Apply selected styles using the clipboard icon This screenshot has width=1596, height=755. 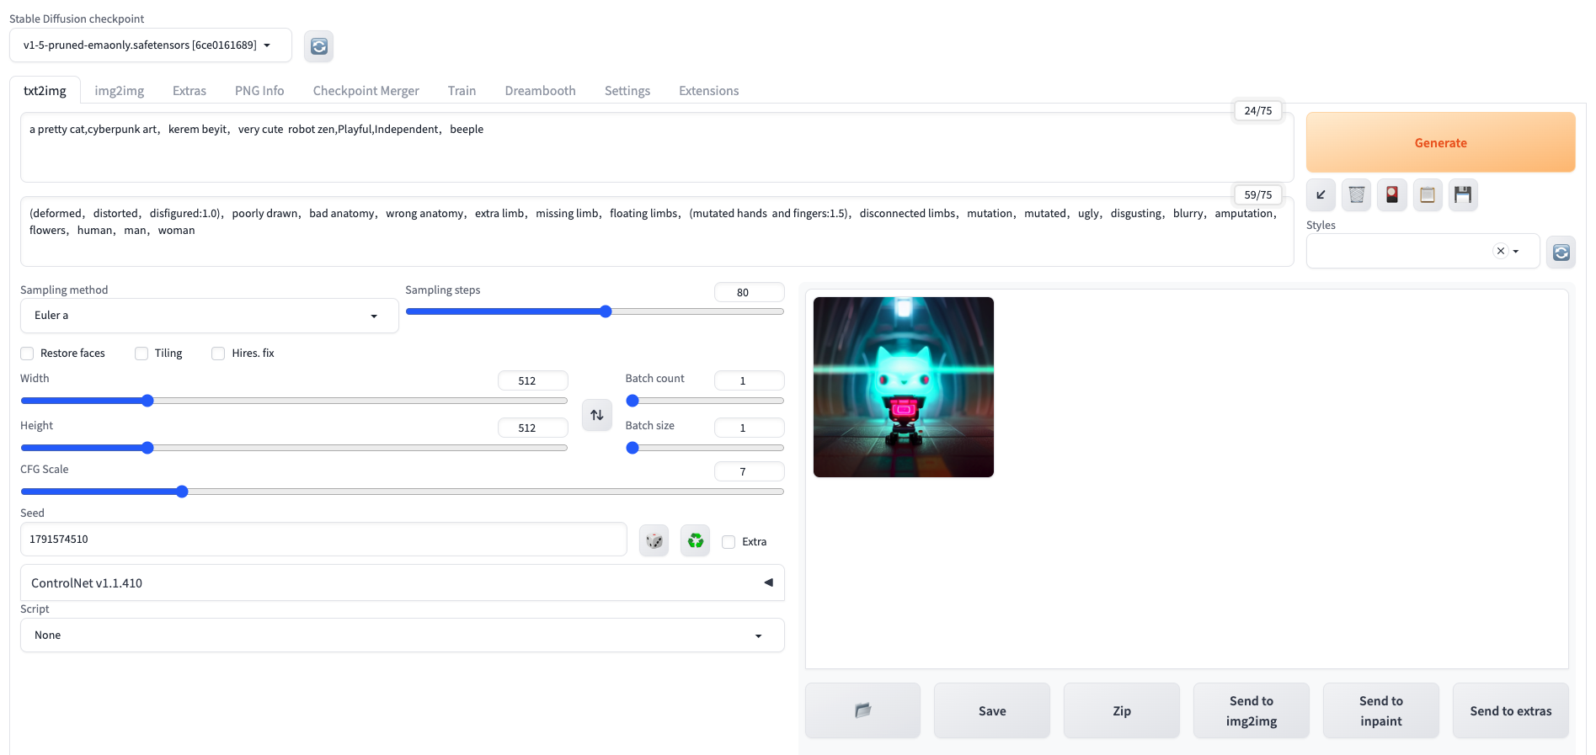1427,195
